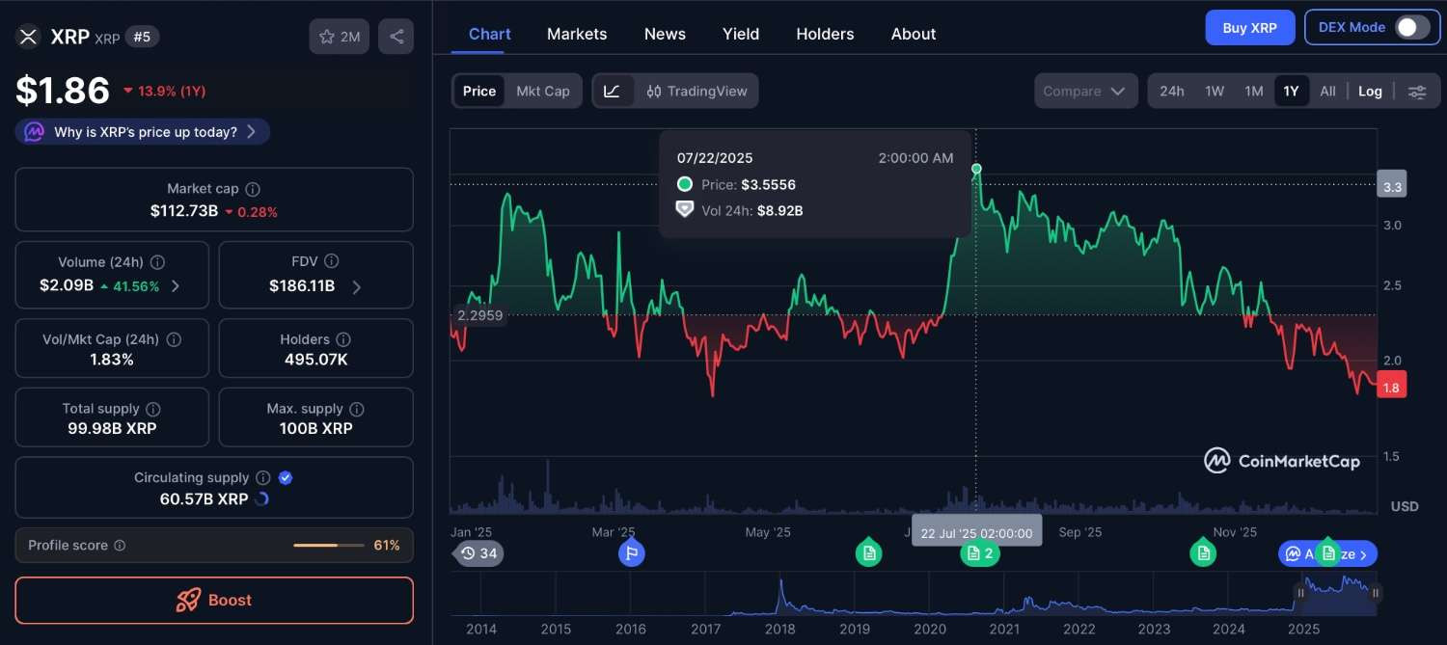Expand the FDV details chevron
Viewport: 1447px width, 645px height.
click(x=357, y=286)
